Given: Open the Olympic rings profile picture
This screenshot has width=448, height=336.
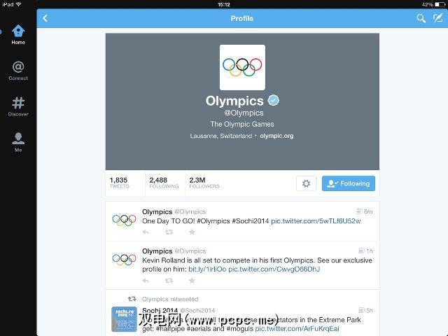Looking at the screenshot, I should (242, 67).
